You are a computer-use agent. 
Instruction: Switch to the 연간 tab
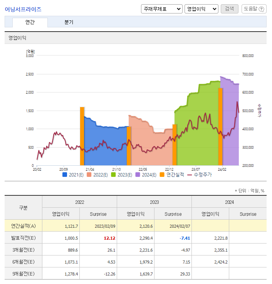(30, 22)
